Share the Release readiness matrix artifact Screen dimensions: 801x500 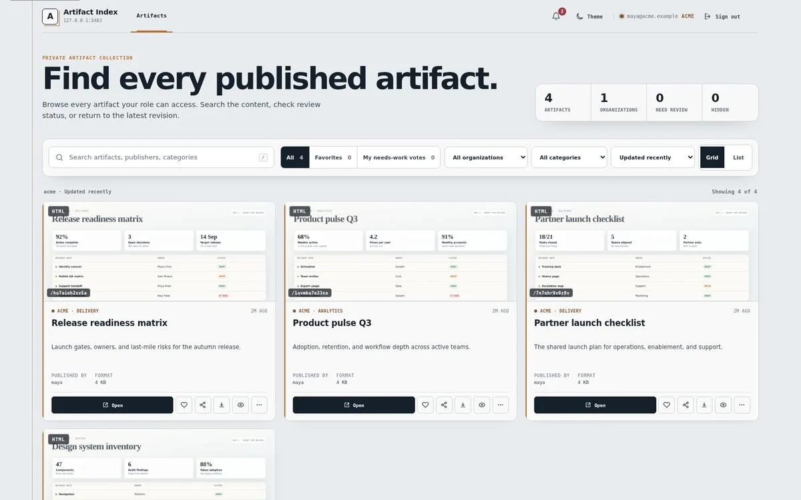click(x=203, y=405)
